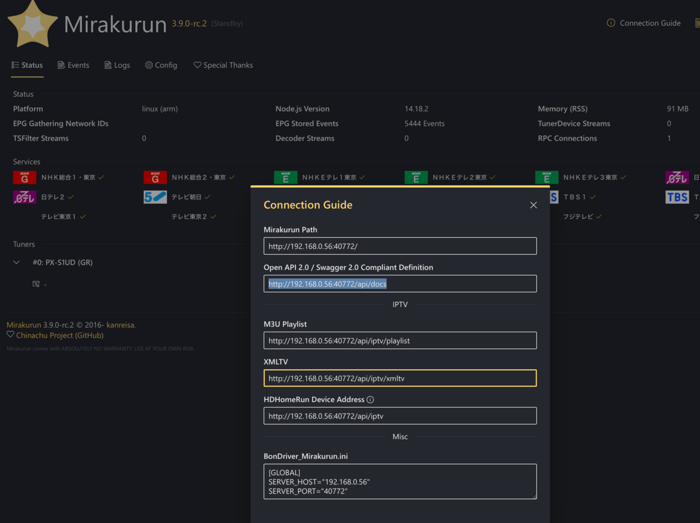Click the HDHomeRun Device Address info icon
Viewport: 700px width, 523px height.
click(370, 399)
